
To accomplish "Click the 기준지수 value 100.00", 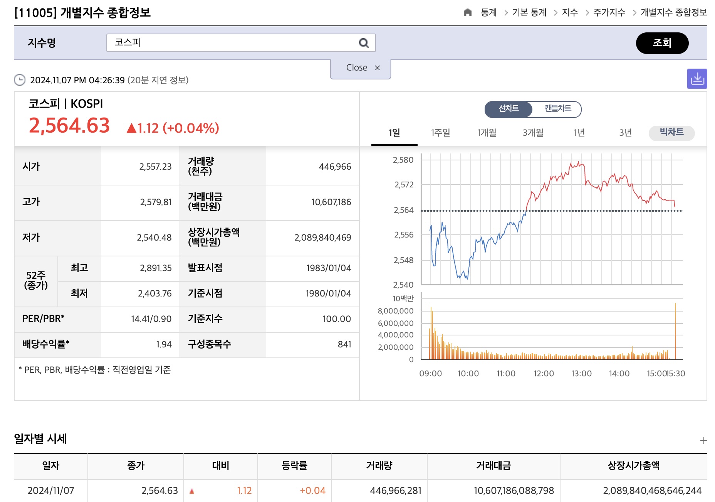I will [x=337, y=319].
